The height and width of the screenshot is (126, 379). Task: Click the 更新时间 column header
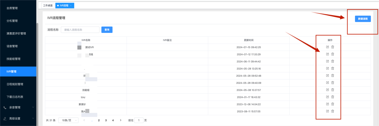click(x=249, y=40)
